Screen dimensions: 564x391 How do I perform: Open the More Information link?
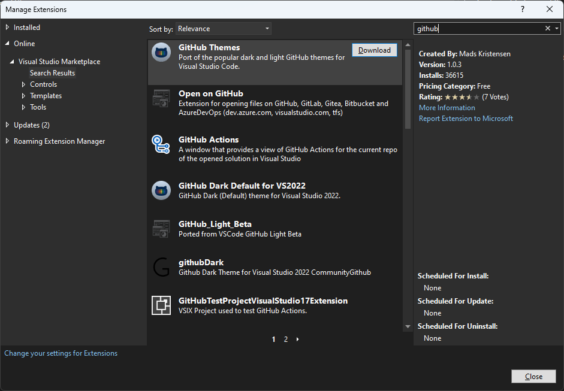[x=447, y=108]
